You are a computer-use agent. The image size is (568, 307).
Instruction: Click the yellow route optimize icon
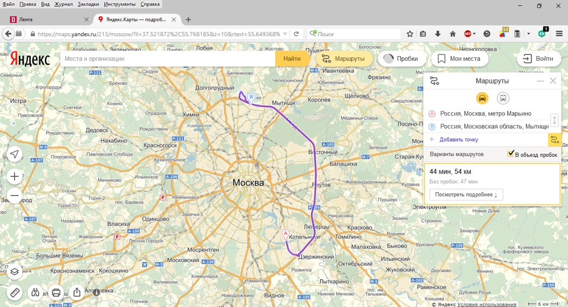tap(554, 140)
